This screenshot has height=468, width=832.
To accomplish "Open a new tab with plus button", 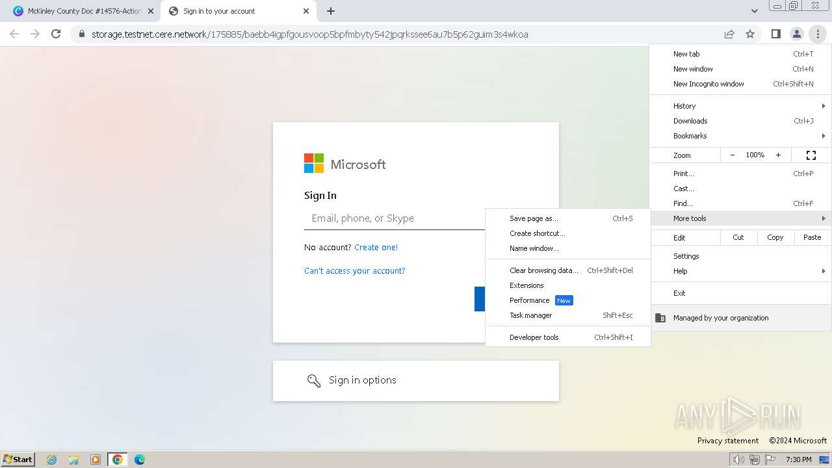I will 331,11.
